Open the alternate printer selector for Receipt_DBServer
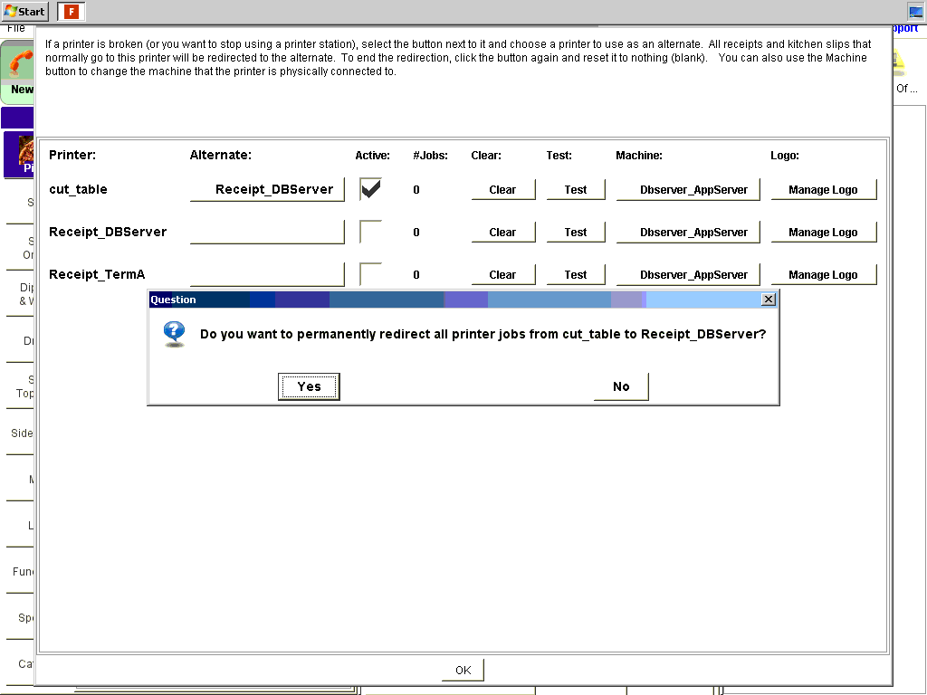 pos(267,232)
